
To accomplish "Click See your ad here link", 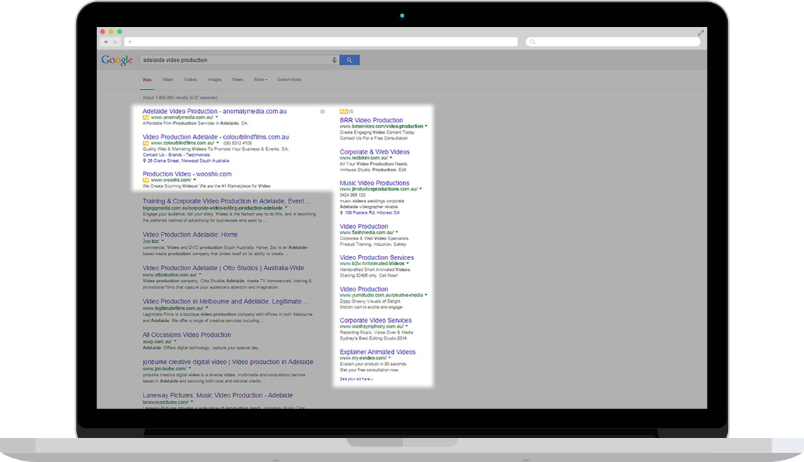I will pos(356,380).
